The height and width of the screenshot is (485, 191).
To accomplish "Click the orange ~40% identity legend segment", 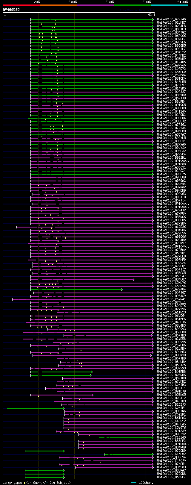I will click(58, 5).
